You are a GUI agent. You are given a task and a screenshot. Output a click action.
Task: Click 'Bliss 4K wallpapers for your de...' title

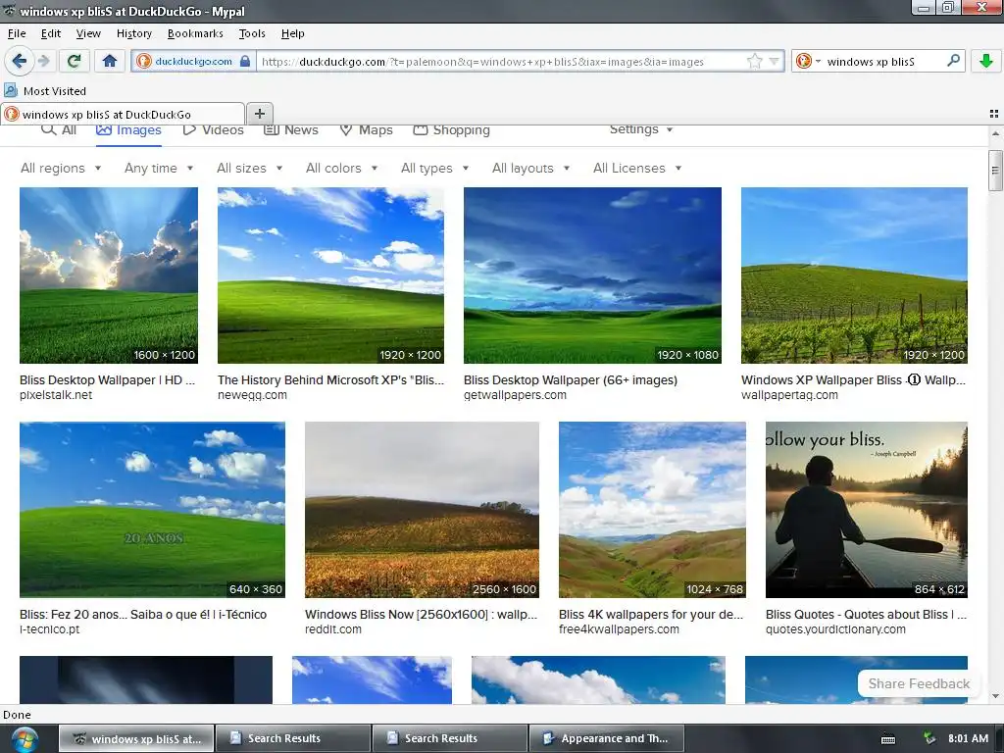coord(651,614)
